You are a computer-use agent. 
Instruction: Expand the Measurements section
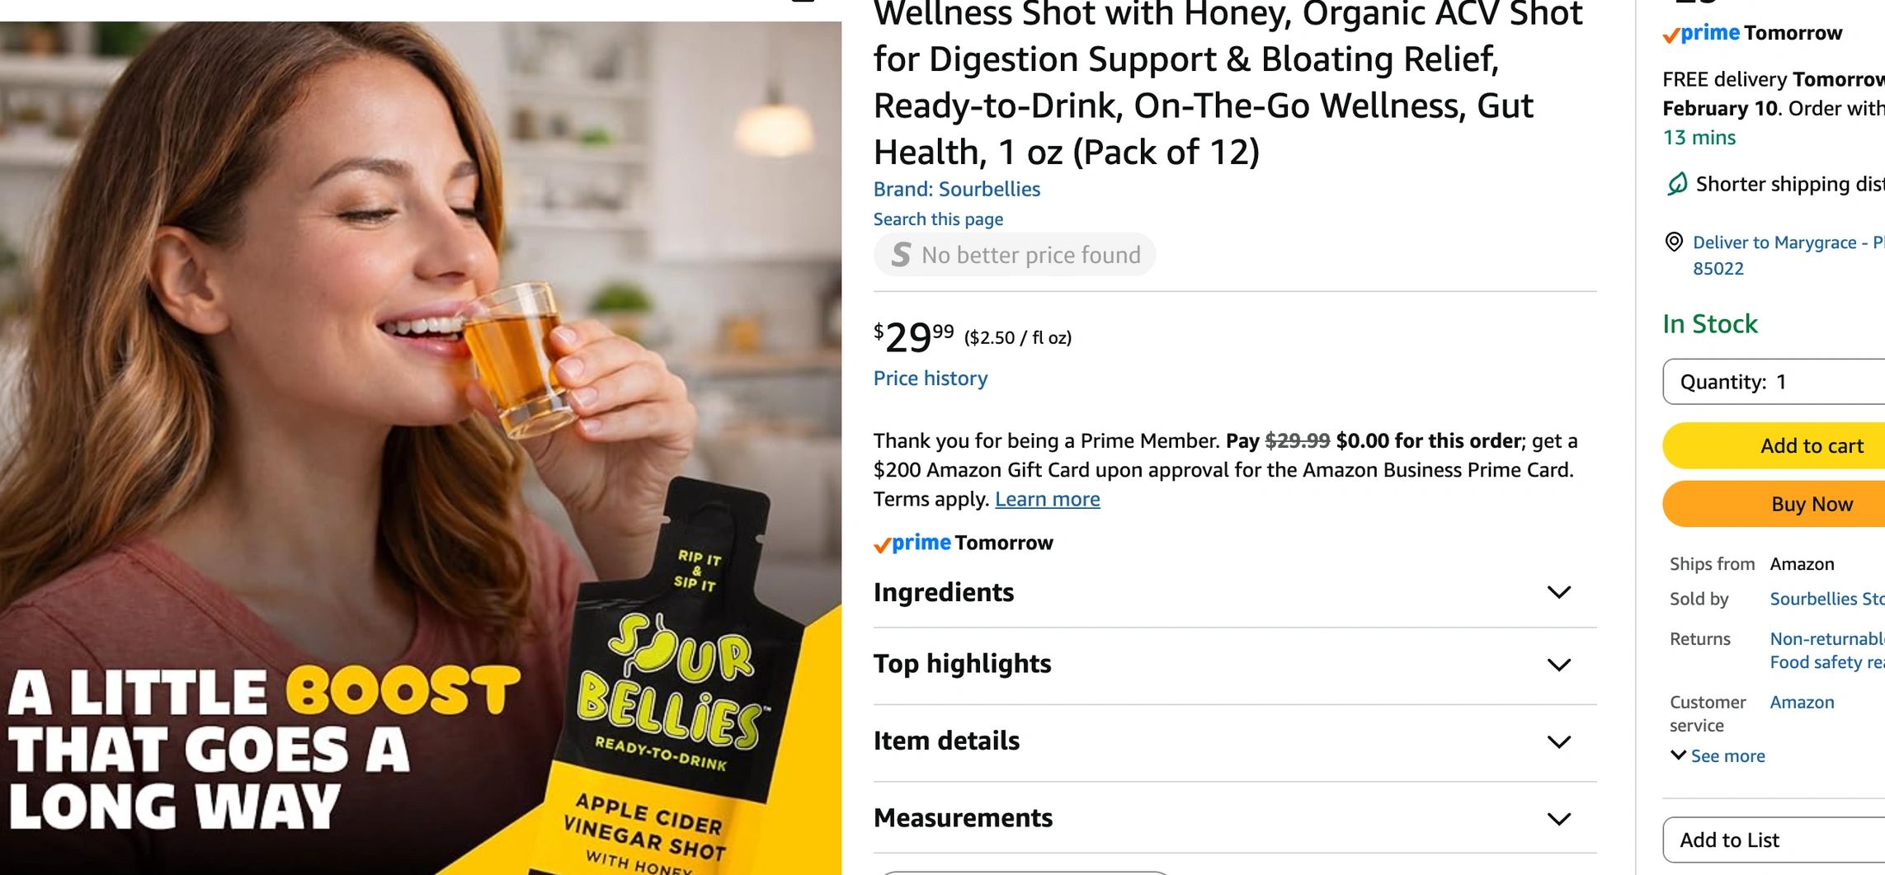[1235, 818]
